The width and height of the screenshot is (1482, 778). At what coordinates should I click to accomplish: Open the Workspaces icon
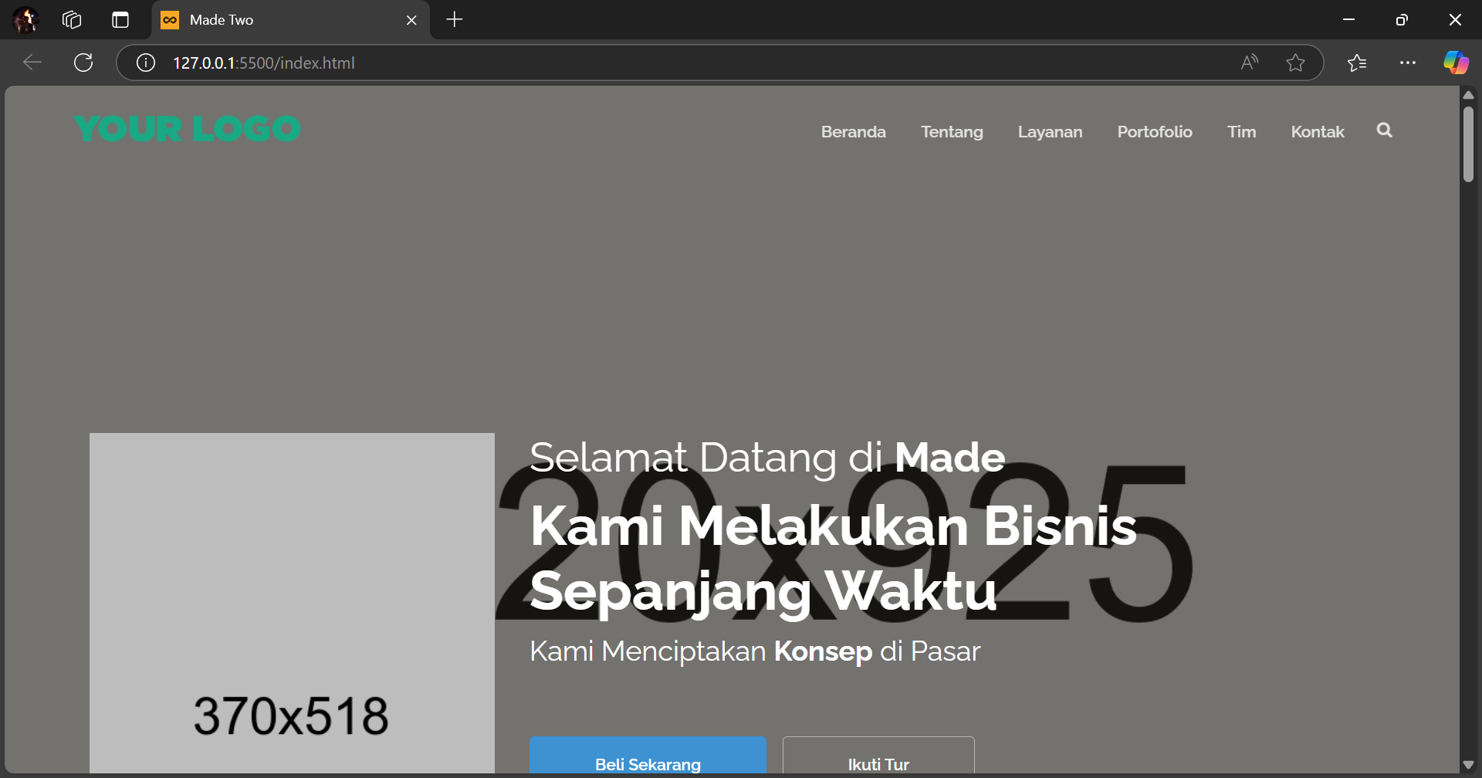click(x=72, y=20)
